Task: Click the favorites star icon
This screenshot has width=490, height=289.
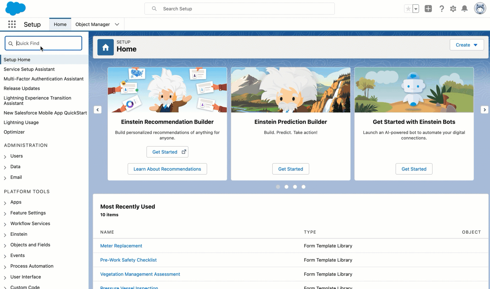Action: point(408,9)
